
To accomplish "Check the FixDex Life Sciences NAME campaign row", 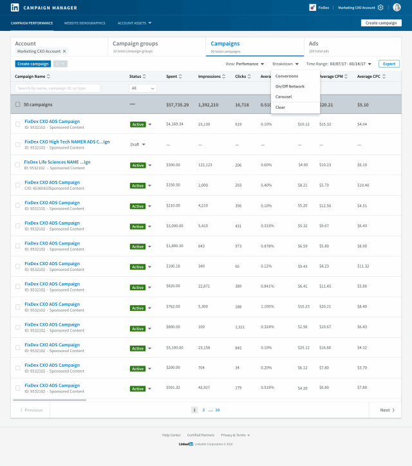I will tap(18, 165).
